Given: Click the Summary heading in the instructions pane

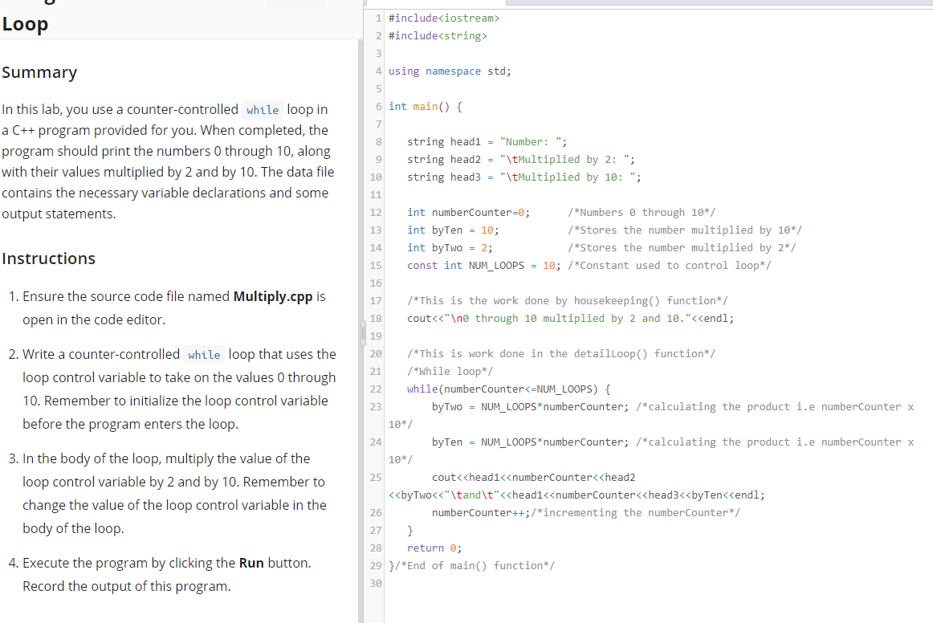Looking at the screenshot, I should tap(39, 72).
